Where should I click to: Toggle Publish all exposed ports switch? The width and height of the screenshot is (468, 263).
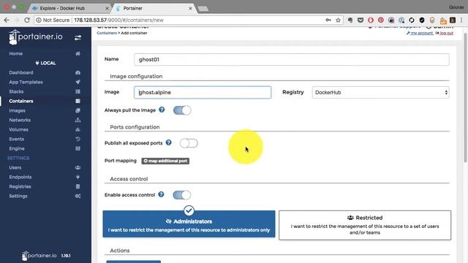tap(189, 143)
